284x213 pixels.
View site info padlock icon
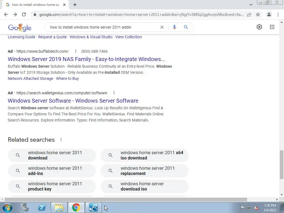click(x=35, y=14)
